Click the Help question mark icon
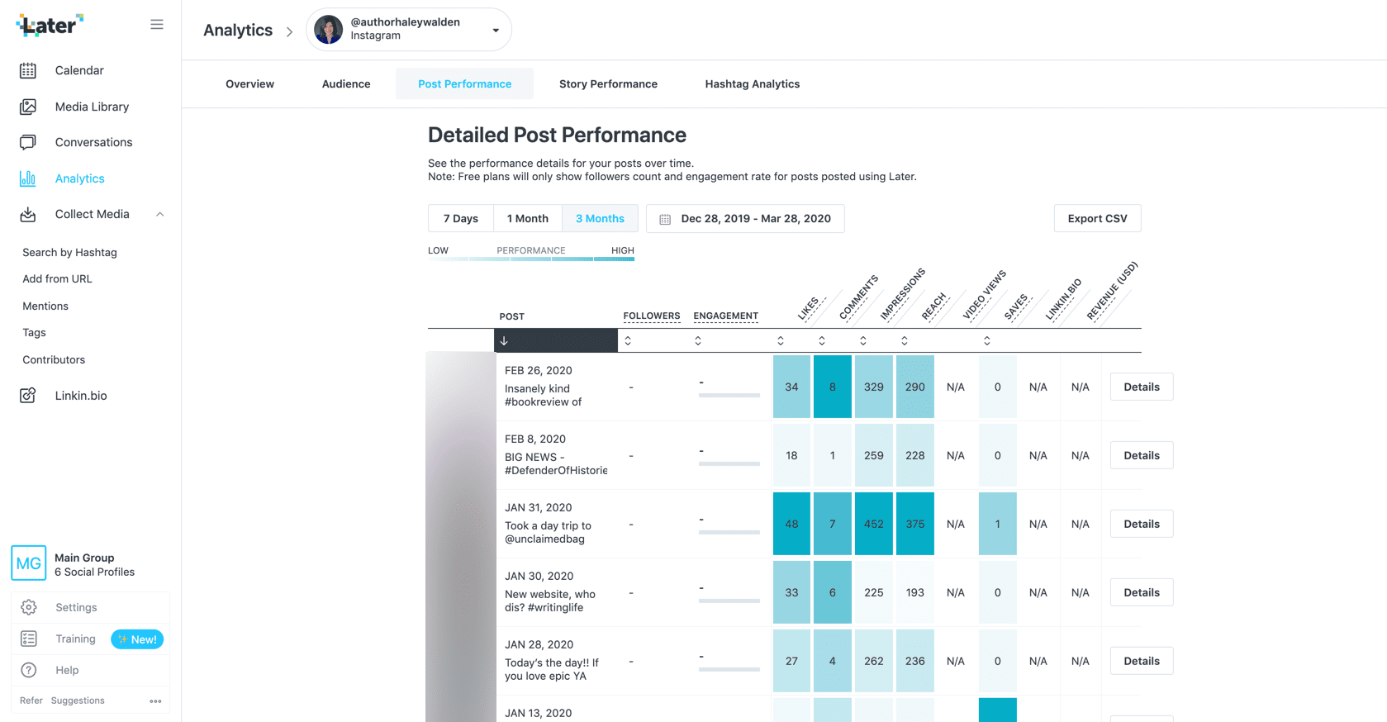The height and width of the screenshot is (722, 1387). coord(29,670)
